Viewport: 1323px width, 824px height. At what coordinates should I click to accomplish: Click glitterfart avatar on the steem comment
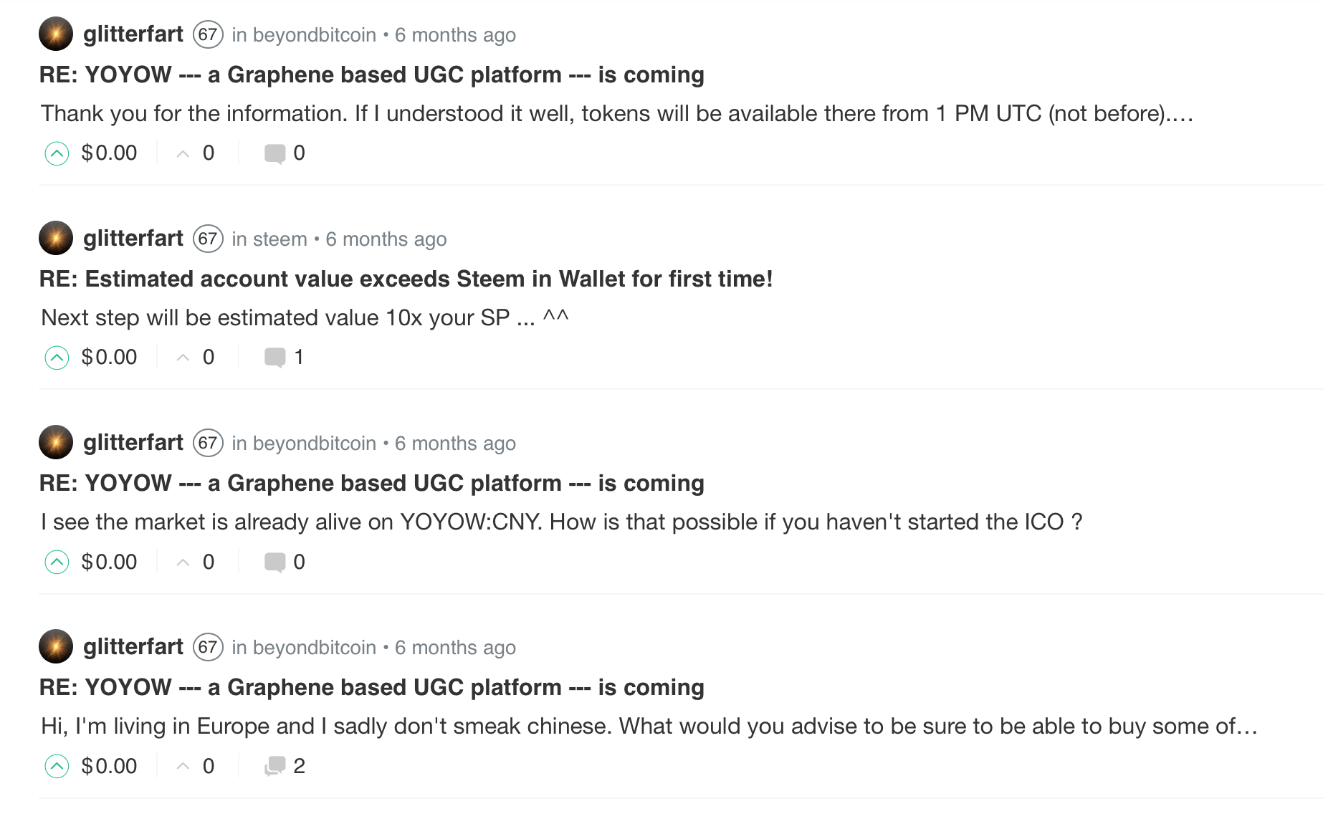point(56,238)
